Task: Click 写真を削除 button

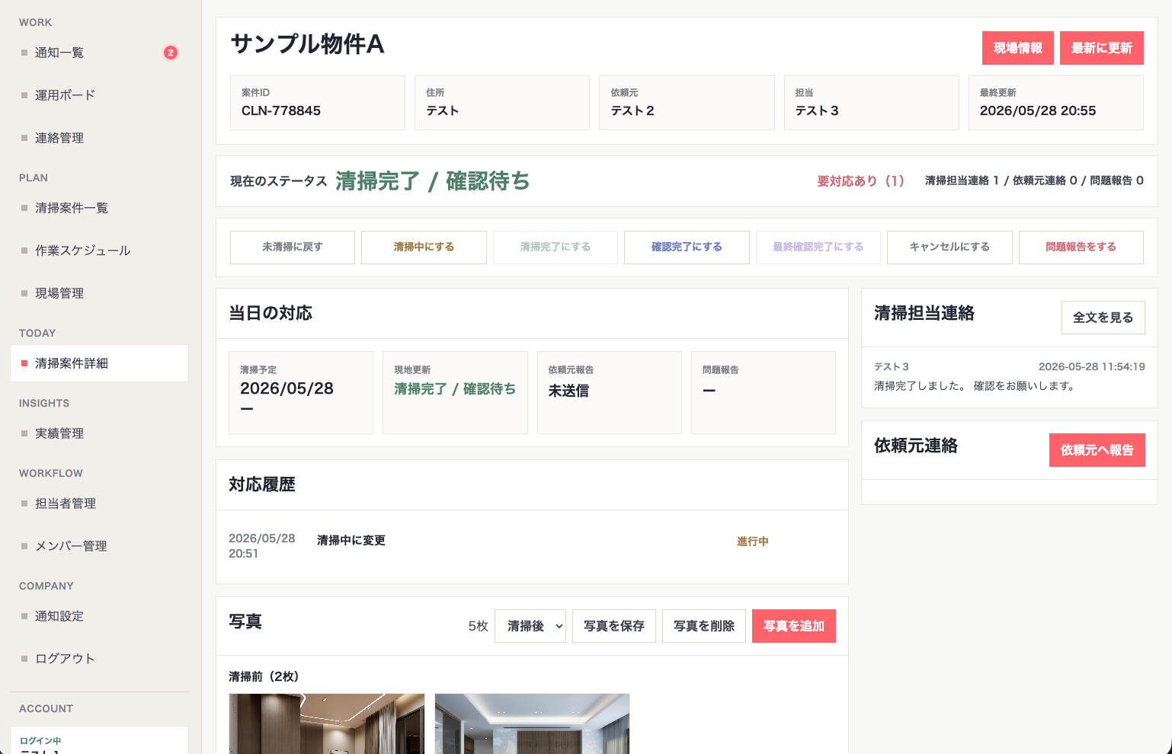Action: (x=704, y=626)
